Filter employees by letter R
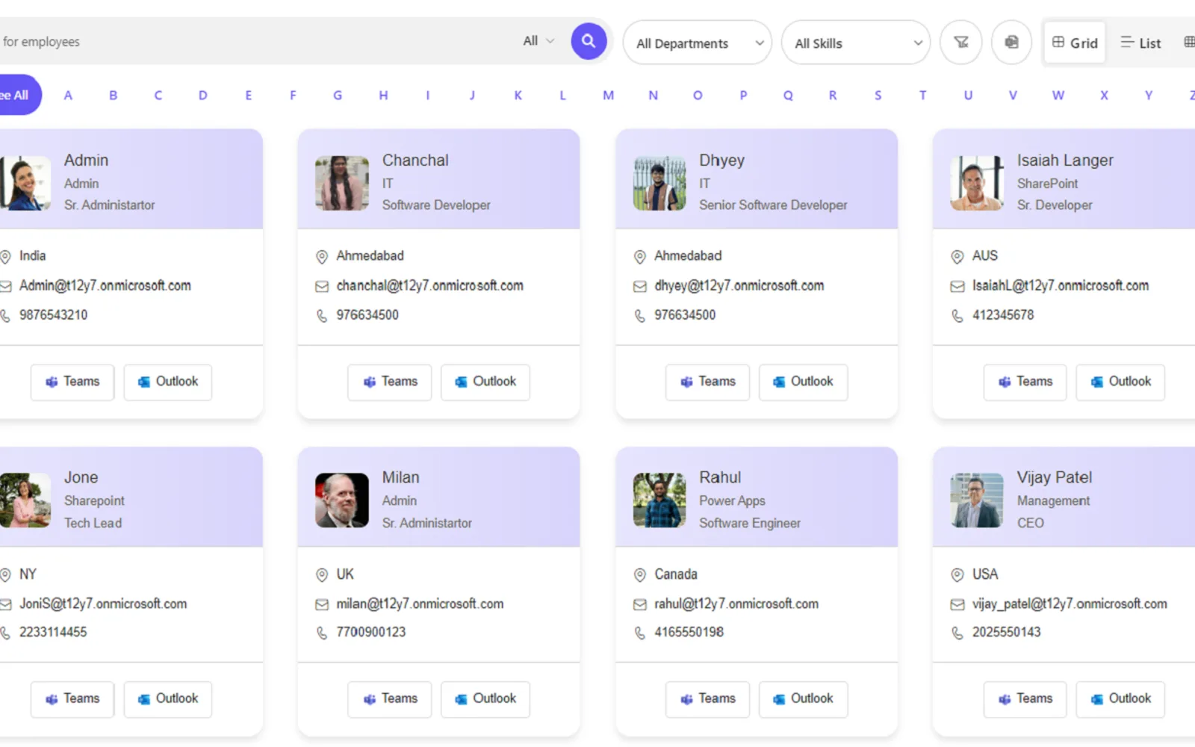 tap(833, 95)
